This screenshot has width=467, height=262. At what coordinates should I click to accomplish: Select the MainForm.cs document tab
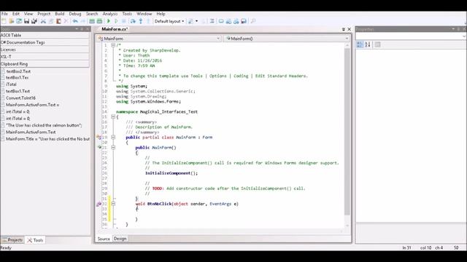point(115,29)
